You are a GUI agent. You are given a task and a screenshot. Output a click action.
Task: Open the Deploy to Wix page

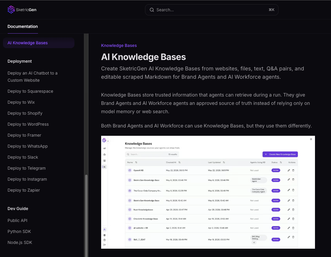point(21,102)
